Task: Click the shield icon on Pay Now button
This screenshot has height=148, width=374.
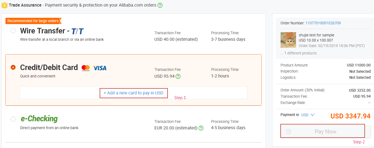Action: click(288, 132)
